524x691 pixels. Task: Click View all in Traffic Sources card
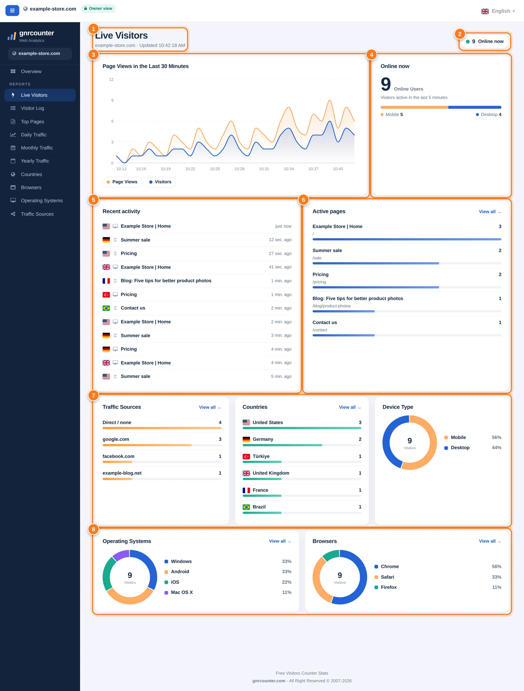click(x=210, y=407)
